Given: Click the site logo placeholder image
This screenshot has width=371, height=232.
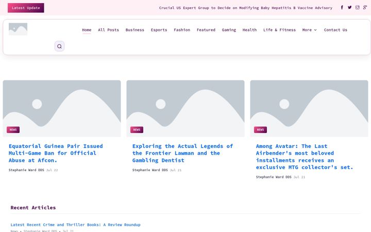Looking at the screenshot, I should pyautogui.click(x=18, y=29).
